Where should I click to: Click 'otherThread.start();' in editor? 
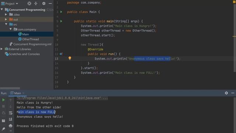pyautogui.click(x=98, y=35)
